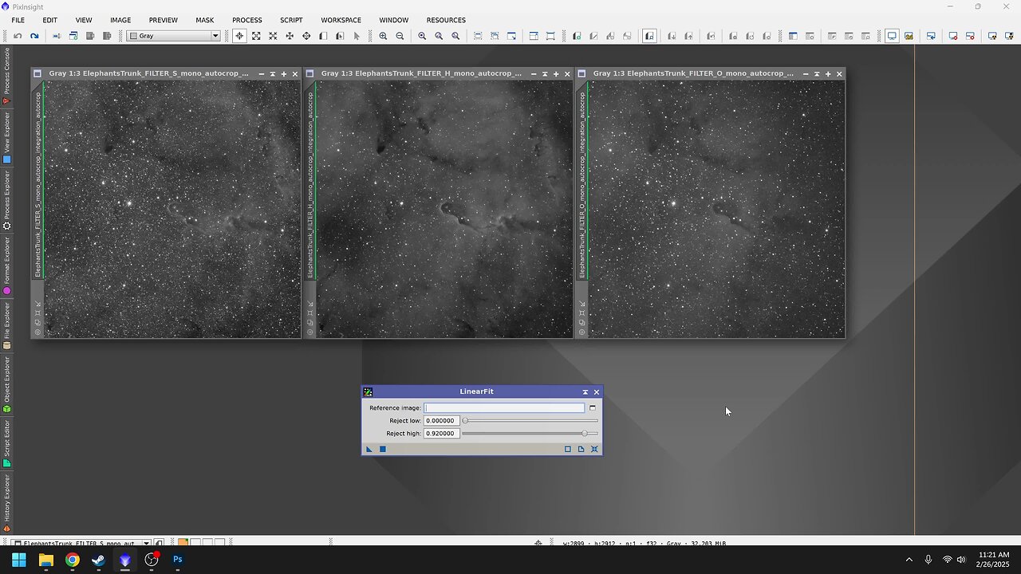
Task: Click the Reject high slider handle
Action: (585, 434)
